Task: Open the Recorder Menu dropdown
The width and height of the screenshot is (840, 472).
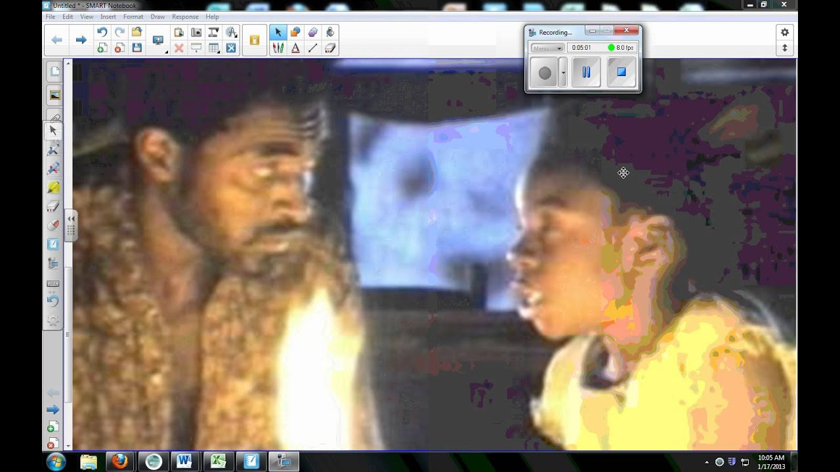Action: pos(547,48)
